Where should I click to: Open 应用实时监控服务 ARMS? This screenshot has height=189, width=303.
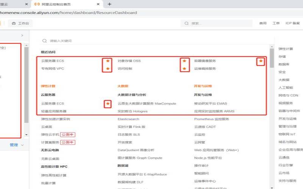[x=214, y=112]
